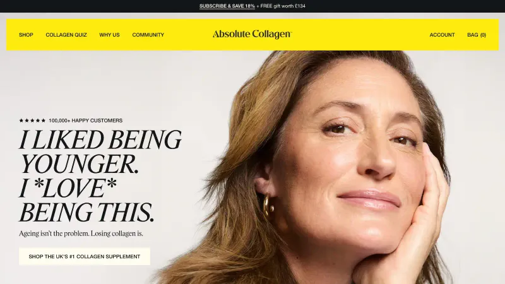Click the five-star rating icons
The height and width of the screenshot is (284, 505).
pyautogui.click(x=32, y=121)
